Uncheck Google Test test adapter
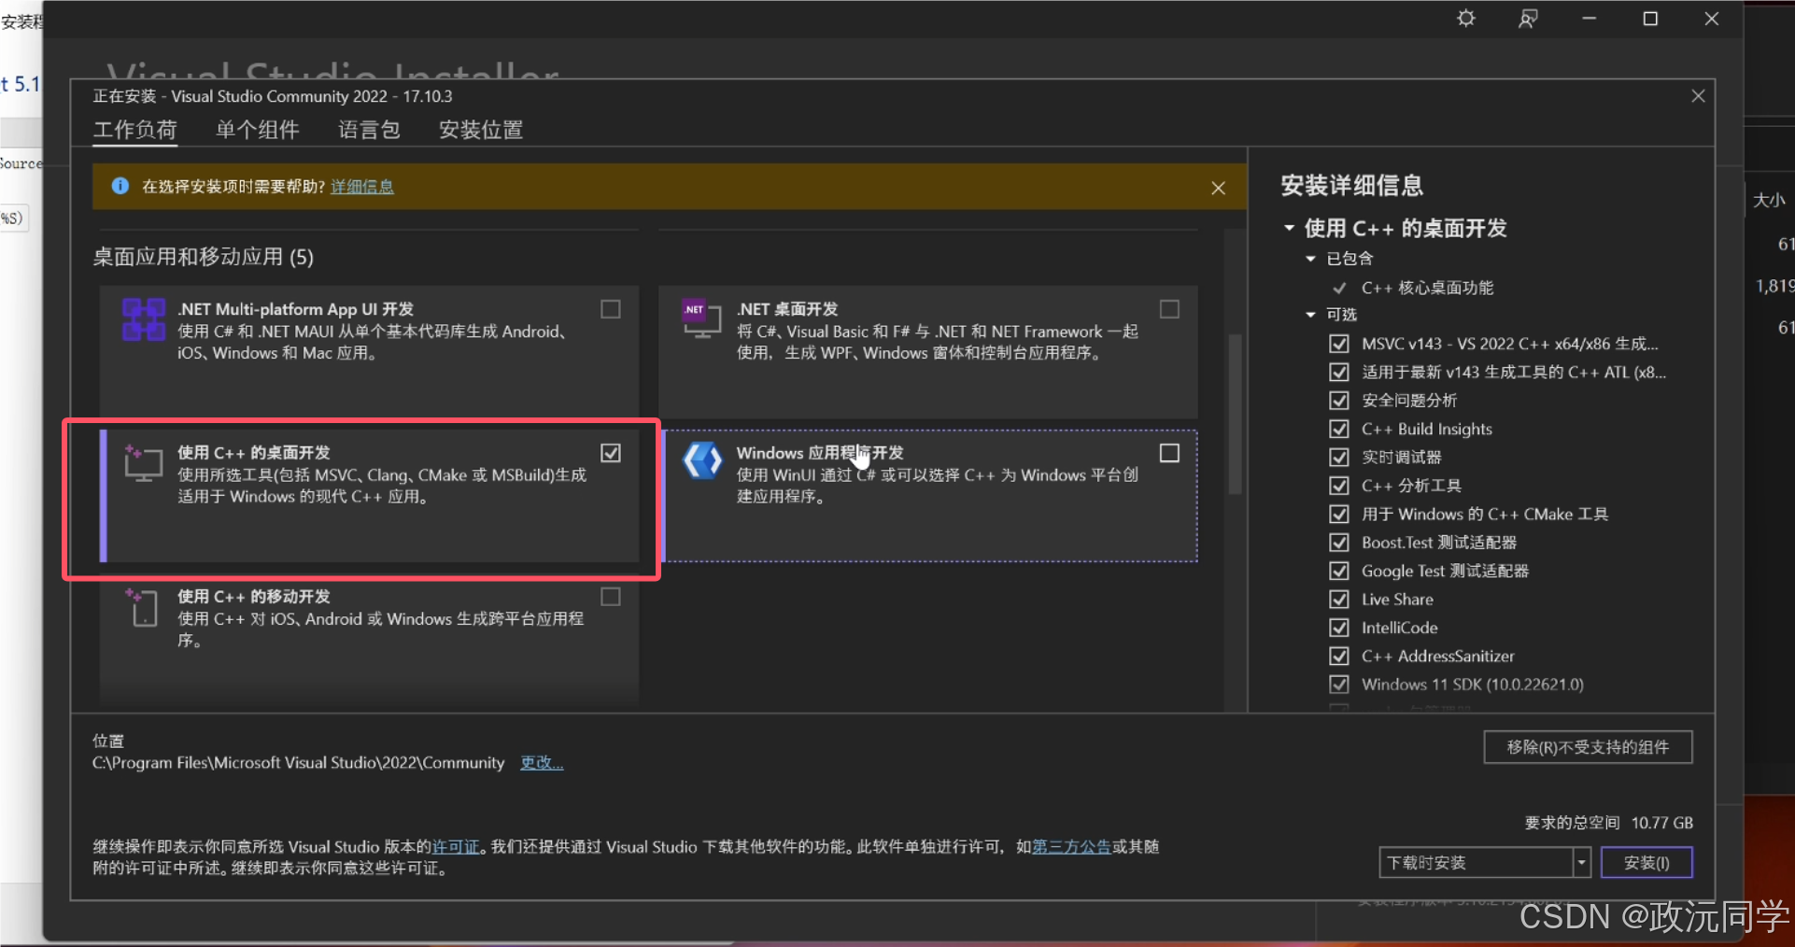This screenshot has height=947, width=1795. pyautogui.click(x=1339, y=571)
